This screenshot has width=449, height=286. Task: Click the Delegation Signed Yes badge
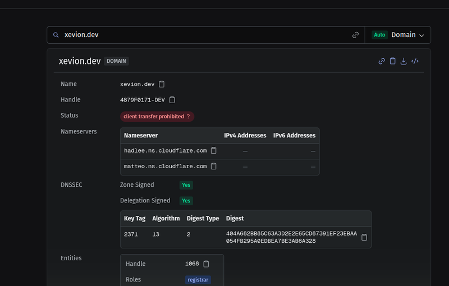point(186,201)
